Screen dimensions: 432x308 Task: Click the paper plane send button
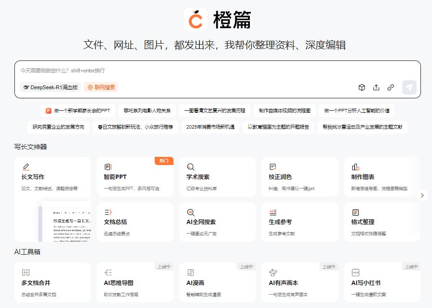coord(409,87)
